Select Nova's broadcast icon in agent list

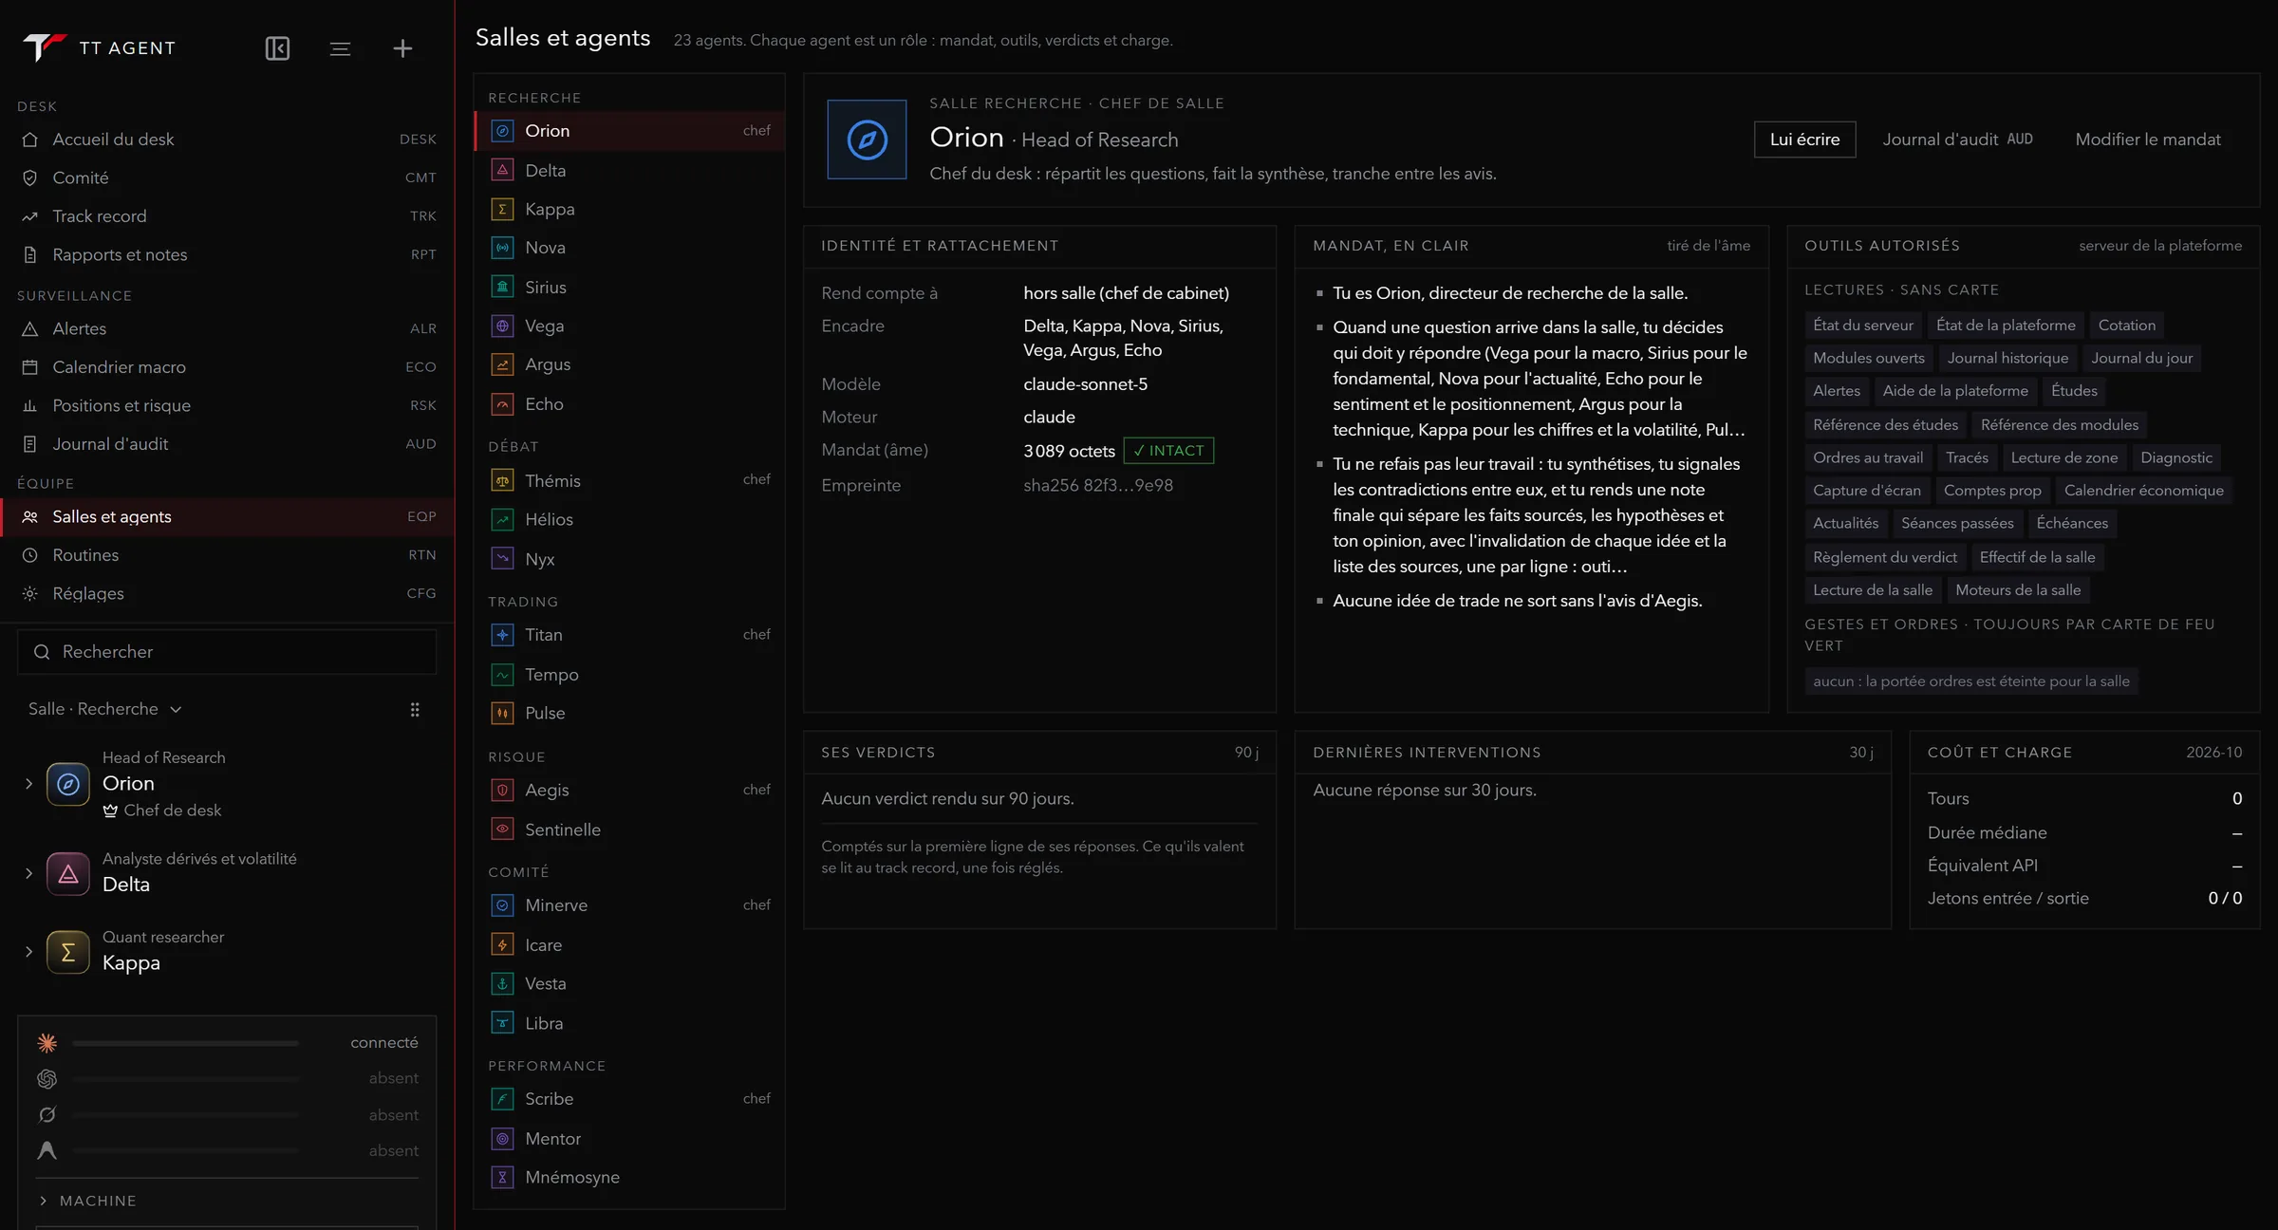point(502,248)
